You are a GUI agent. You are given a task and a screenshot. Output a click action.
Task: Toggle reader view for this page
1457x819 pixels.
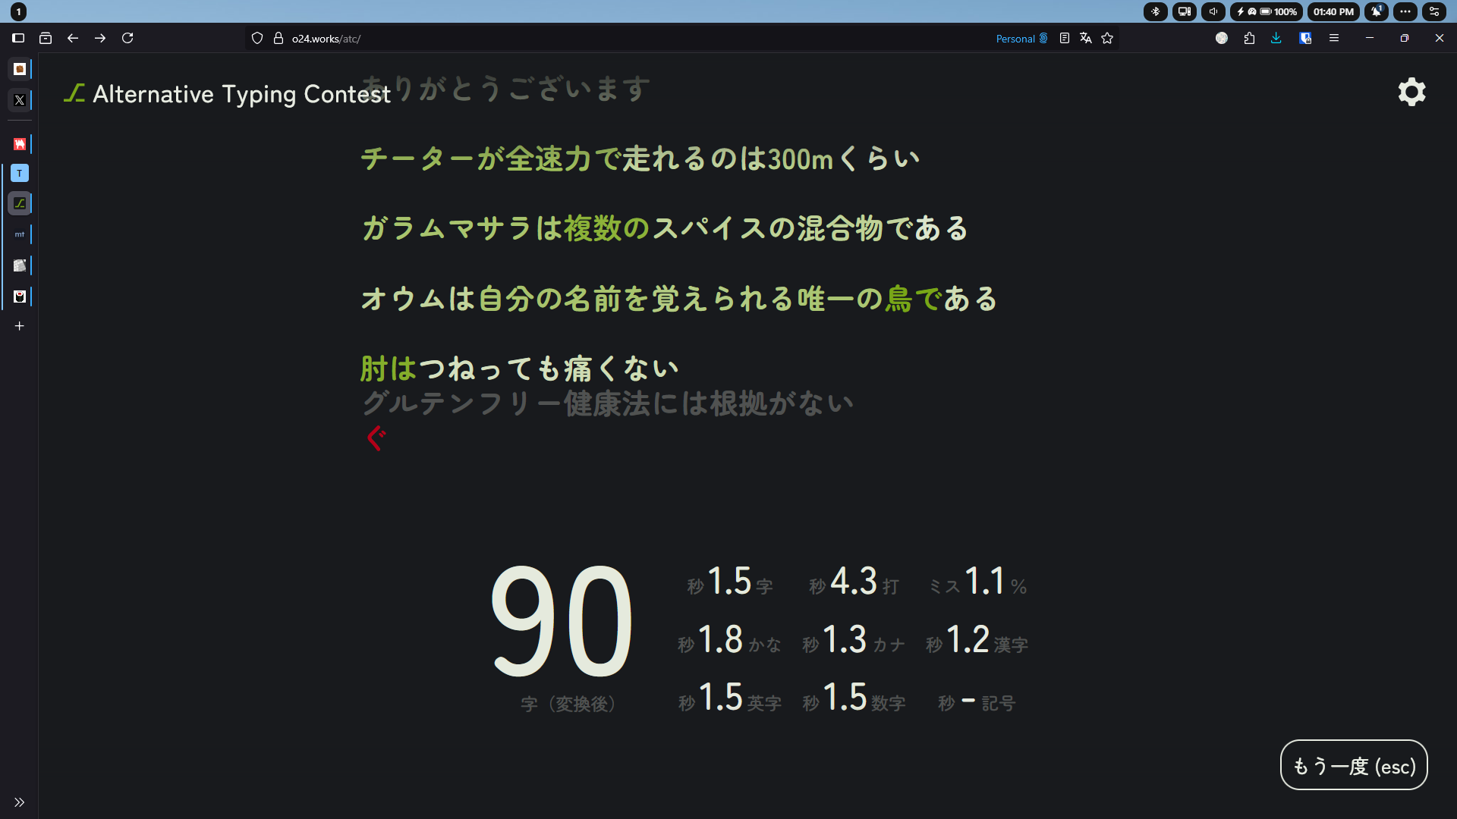tap(1065, 38)
